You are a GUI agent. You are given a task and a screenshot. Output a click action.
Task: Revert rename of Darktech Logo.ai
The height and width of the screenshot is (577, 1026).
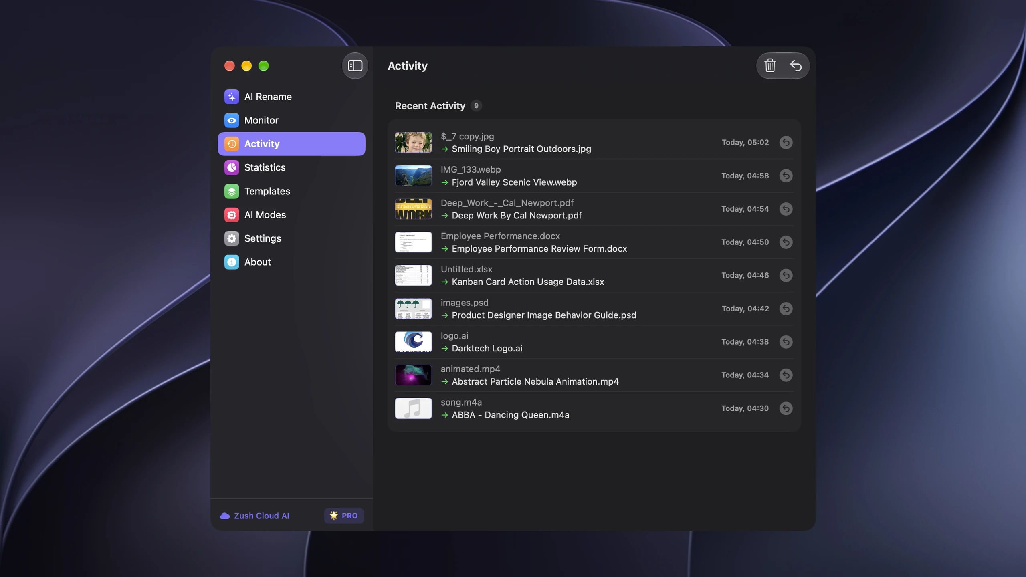click(786, 342)
